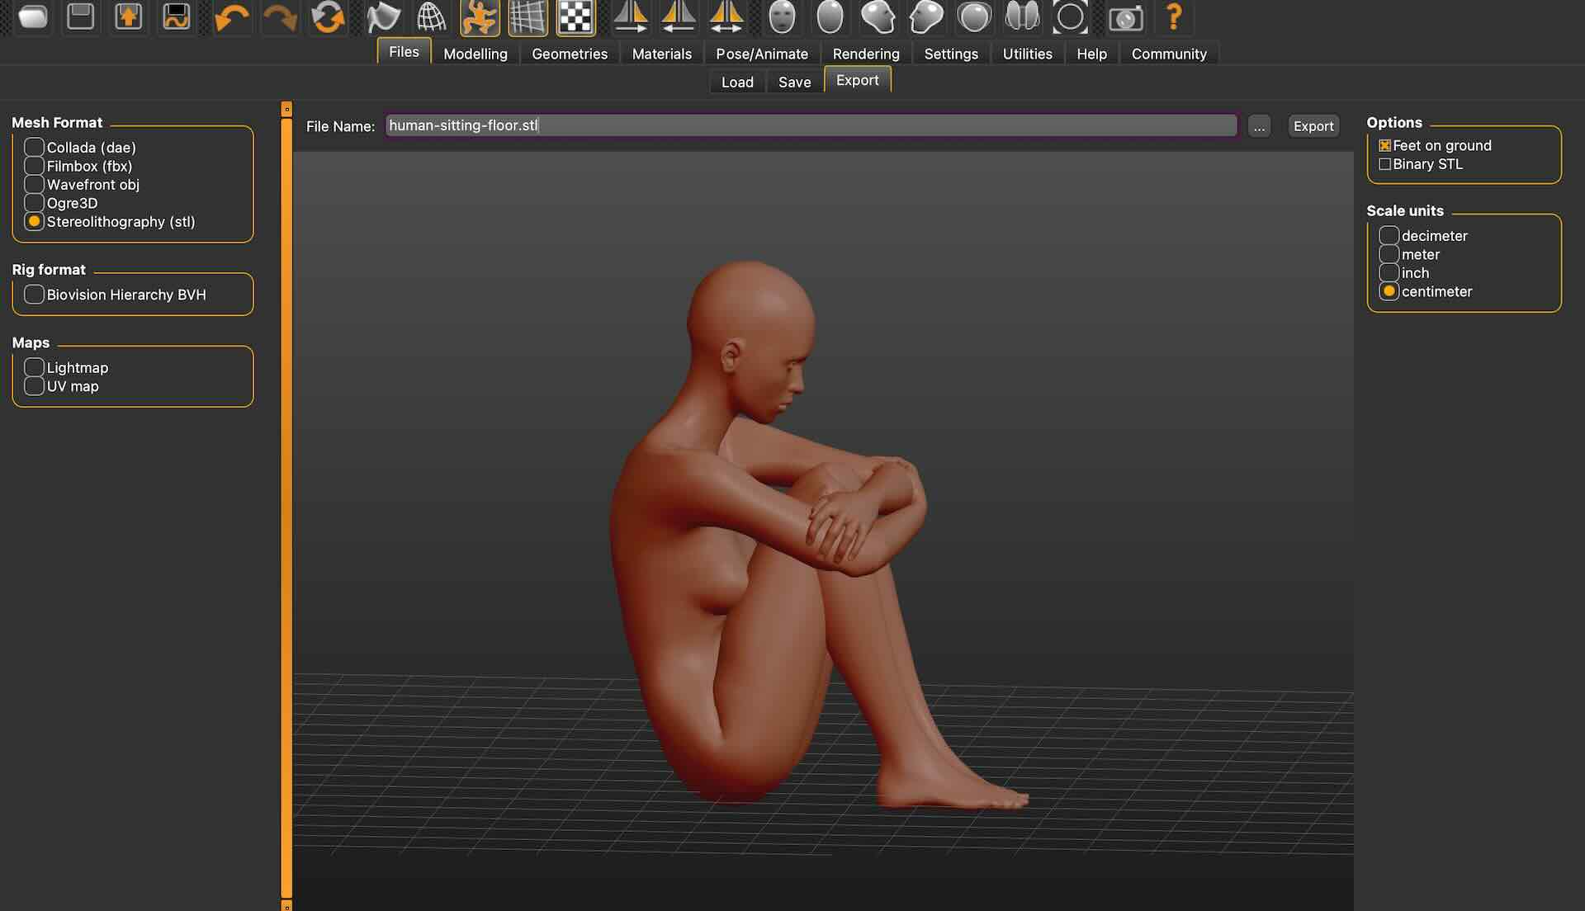Screen dimensions: 1585x911
Task: Open the Pose/Animate tab
Action: (x=761, y=54)
